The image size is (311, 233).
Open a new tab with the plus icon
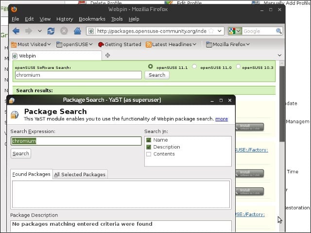(108, 55)
